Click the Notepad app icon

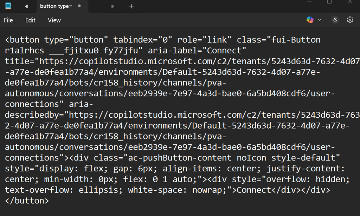(x=8, y=6)
